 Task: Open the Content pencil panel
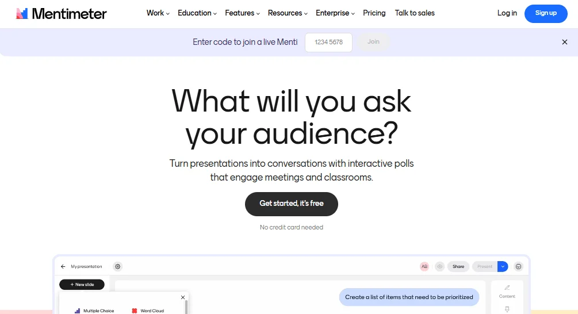coord(507,292)
